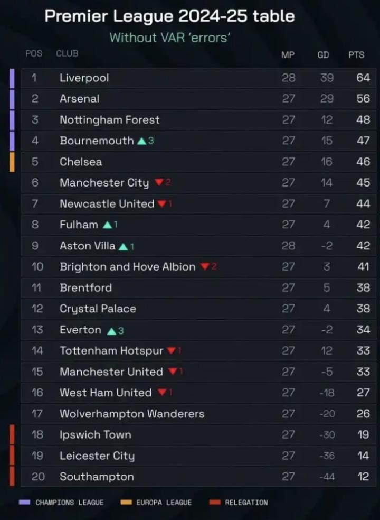Click the red down arrow beside Manchester City
The height and width of the screenshot is (520, 380).
coord(159,183)
